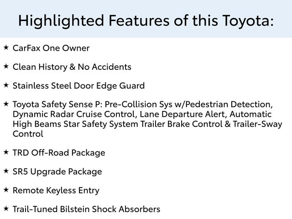Viewport: 292px width, 219px height.
Task: Select the Trail-Tuned Bilstein Shock Absorbers text
Action: click(x=86, y=209)
